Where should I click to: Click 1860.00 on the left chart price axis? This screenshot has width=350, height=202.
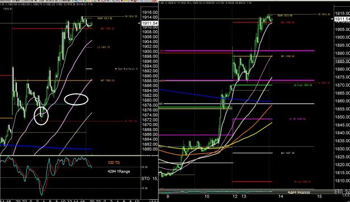coord(150,149)
